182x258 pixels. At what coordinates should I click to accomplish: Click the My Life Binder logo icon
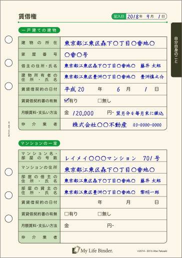pyautogui.click(x=76, y=249)
